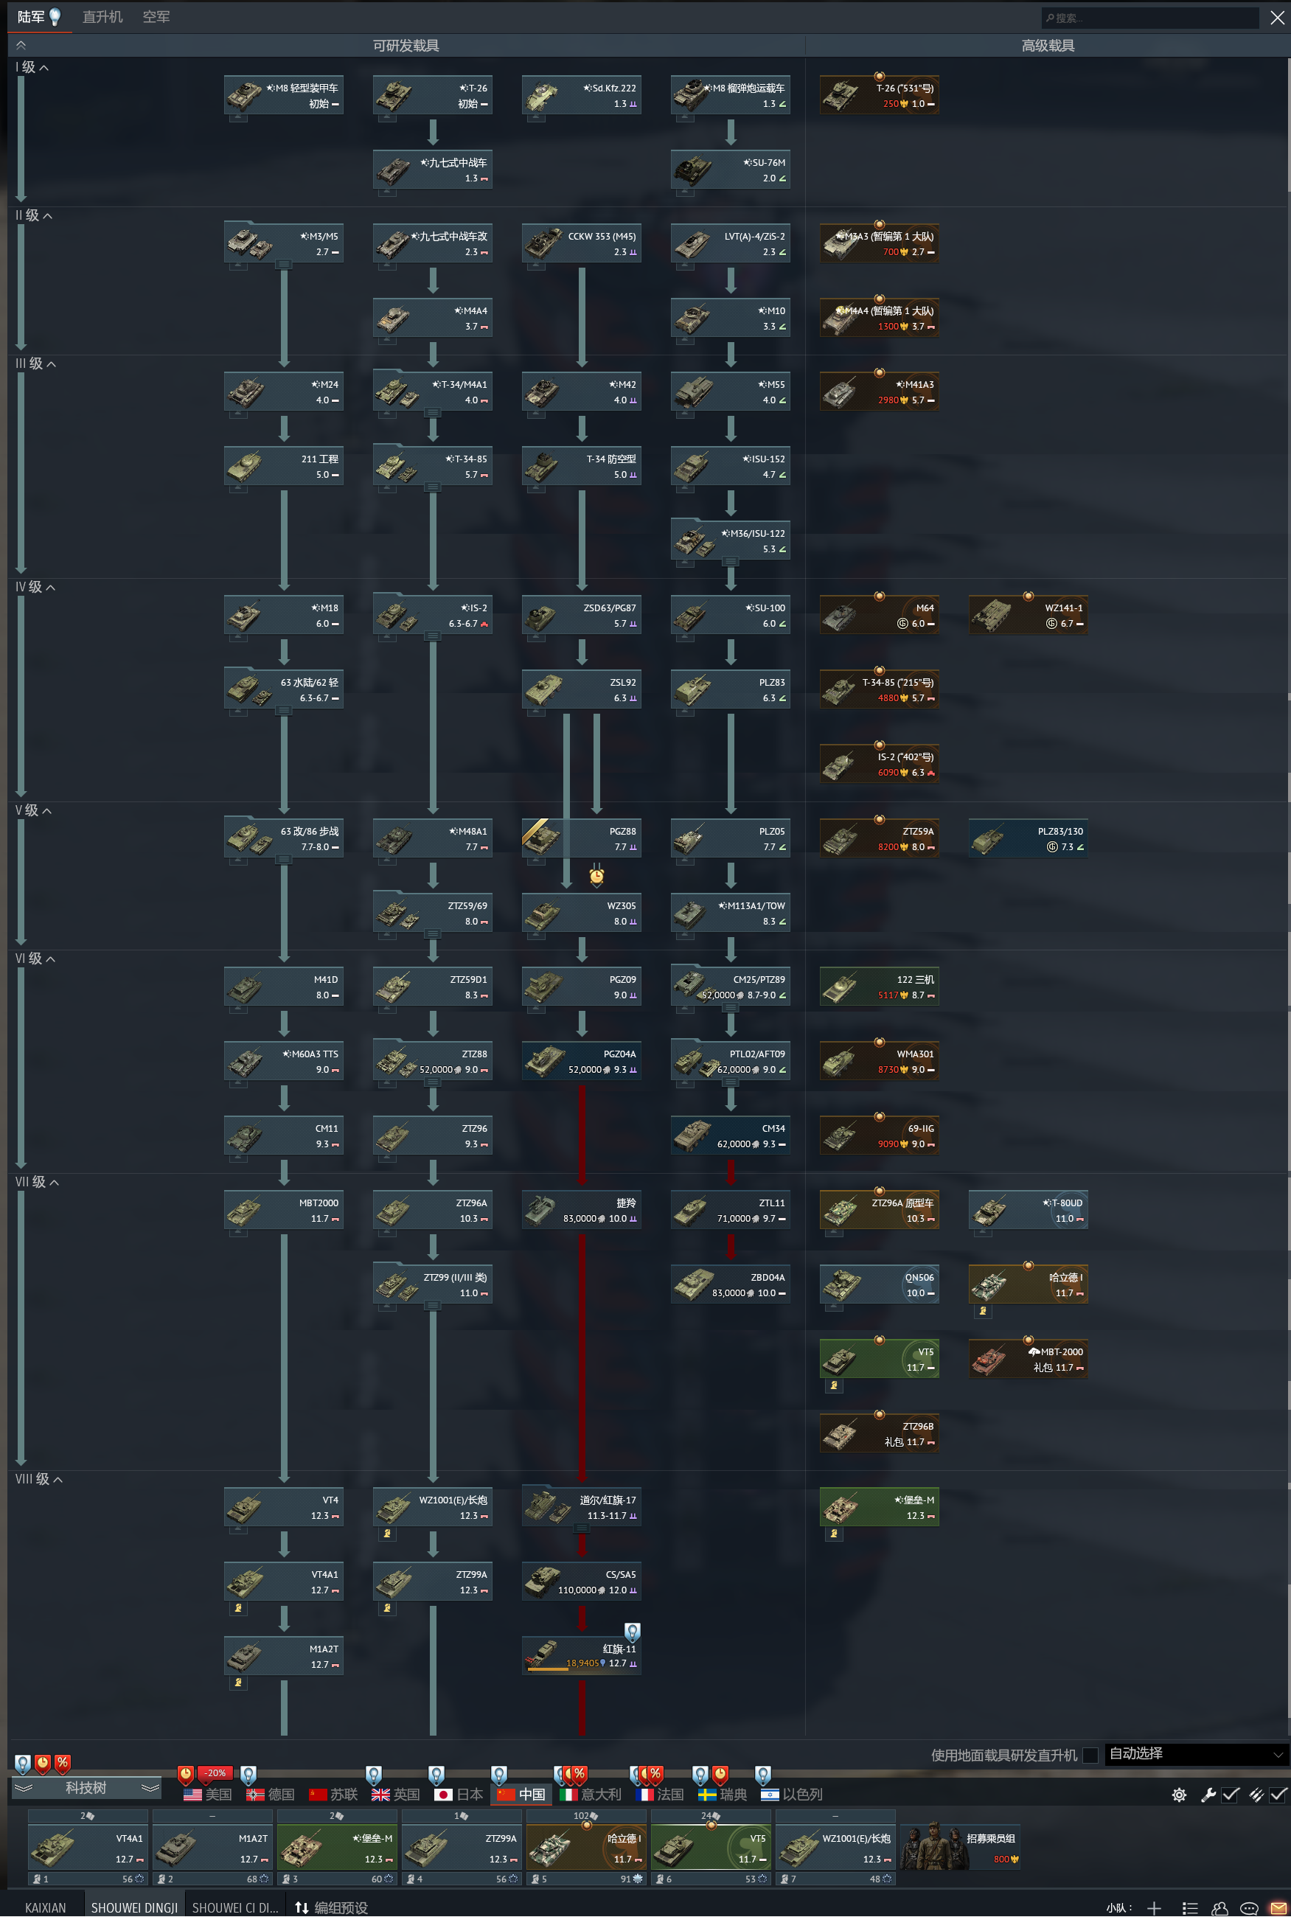Open the SHOUWEI CI DI... preset tab
Viewport: 1291px width, 1917px height.
(234, 1908)
